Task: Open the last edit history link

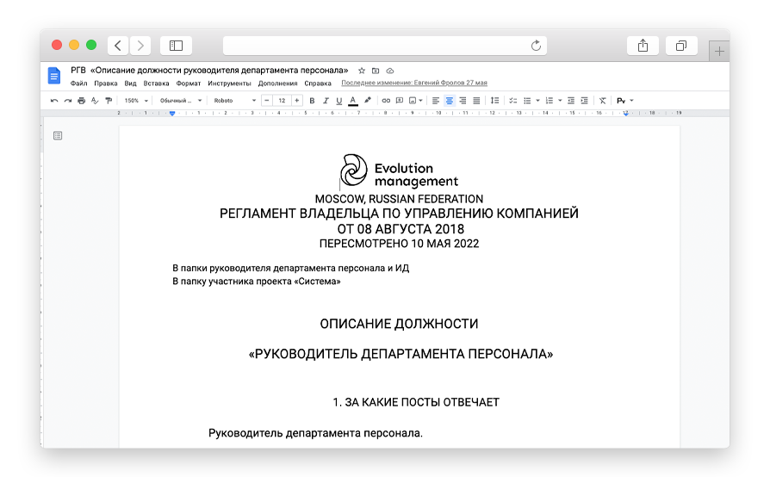Action: click(414, 83)
